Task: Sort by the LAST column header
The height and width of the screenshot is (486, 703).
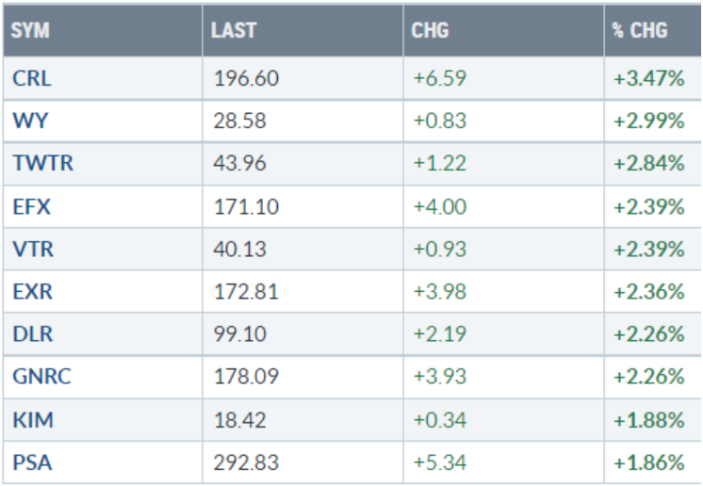Action: pos(236,31)
